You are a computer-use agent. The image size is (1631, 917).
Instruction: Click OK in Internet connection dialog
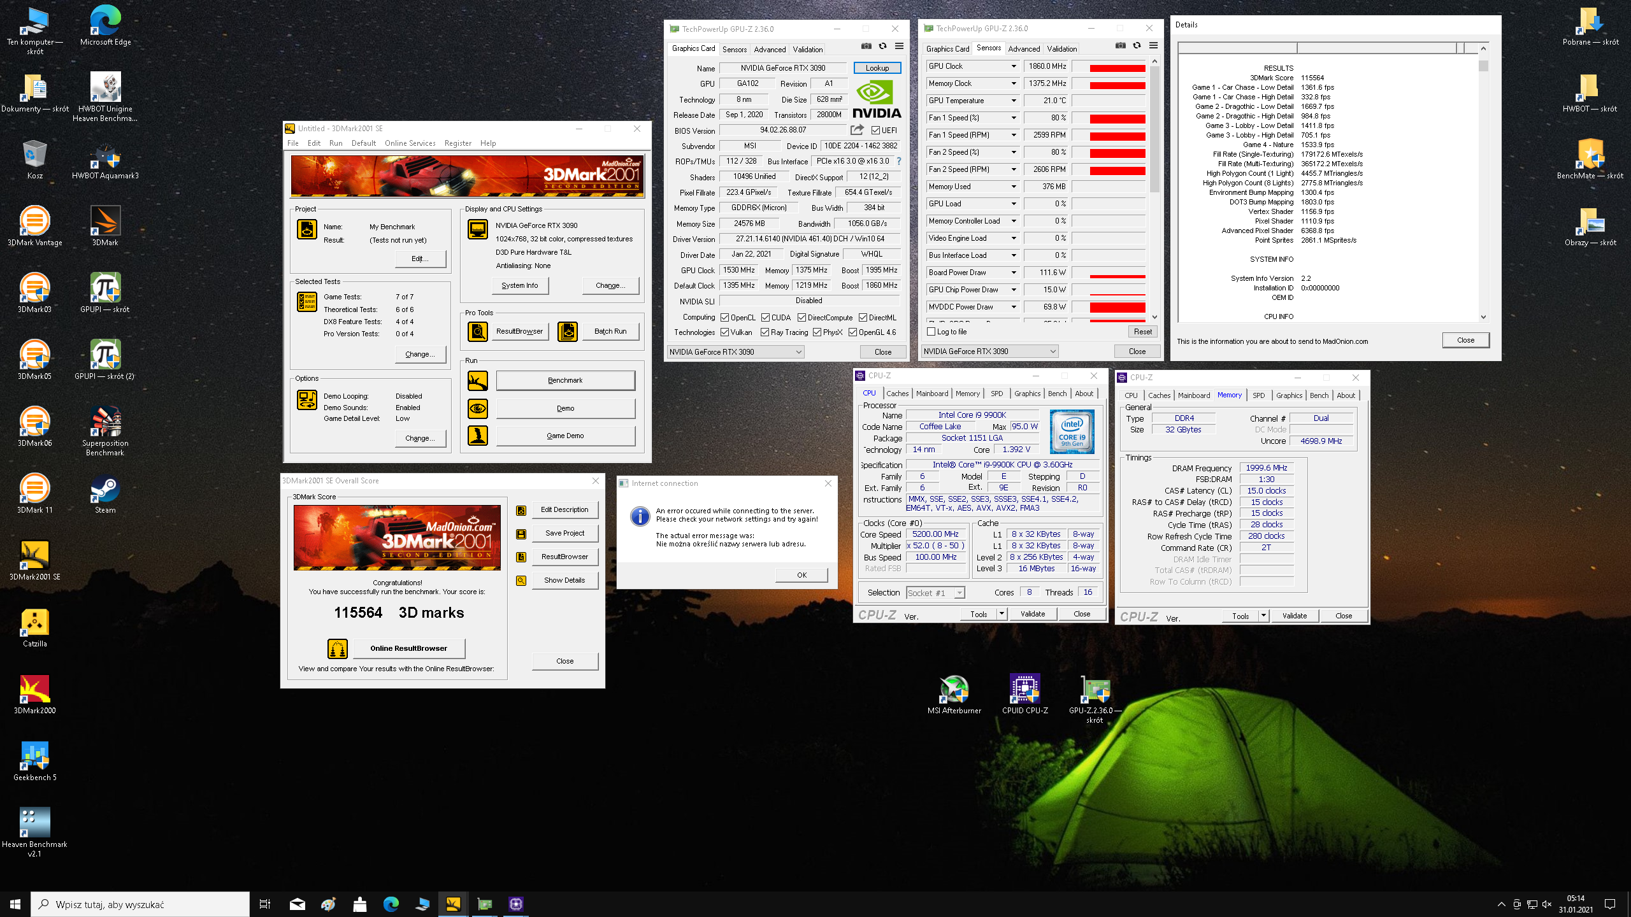click(x=801, y=575)
